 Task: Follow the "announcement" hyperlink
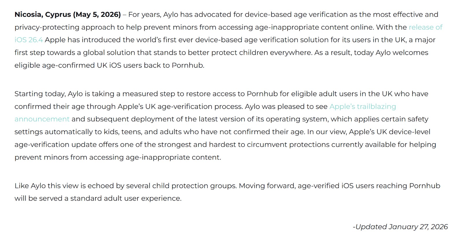click(42, 119)
